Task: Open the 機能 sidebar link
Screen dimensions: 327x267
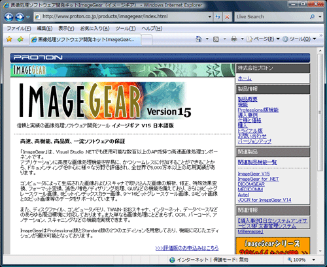Action: coord(243,104)
